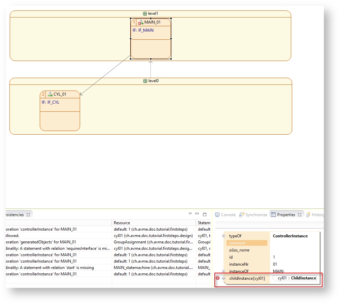The width and height of the screenshot is (340, 304).
Task: Minimize the Inconsistencies panel
Action: [197, 214]
